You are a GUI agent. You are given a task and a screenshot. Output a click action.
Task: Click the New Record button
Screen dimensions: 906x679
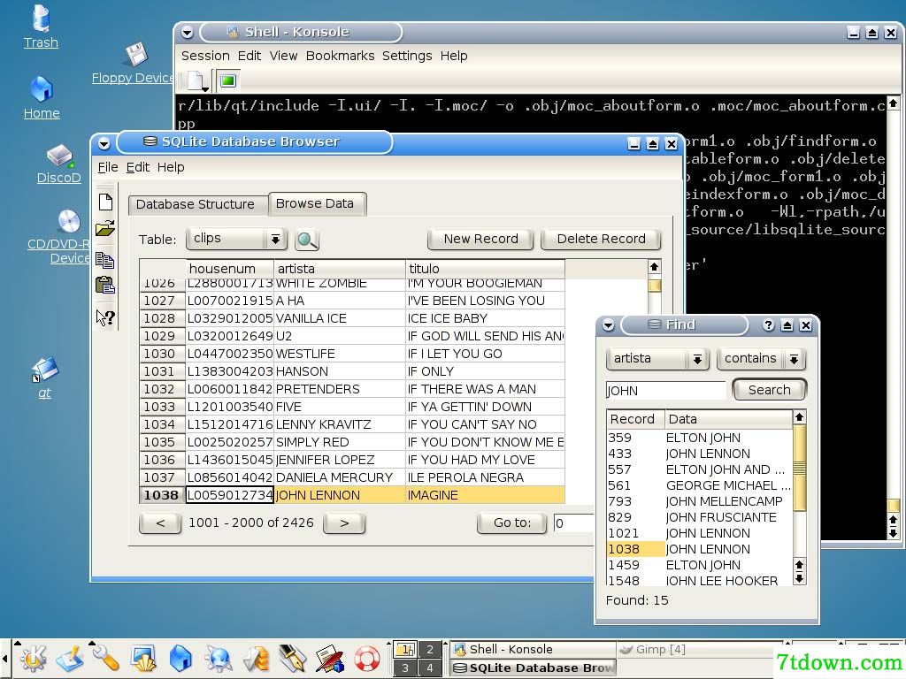[480, 239]
